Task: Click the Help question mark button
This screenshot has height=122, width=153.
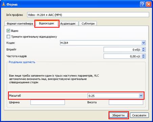Action: tap(143, 4)
